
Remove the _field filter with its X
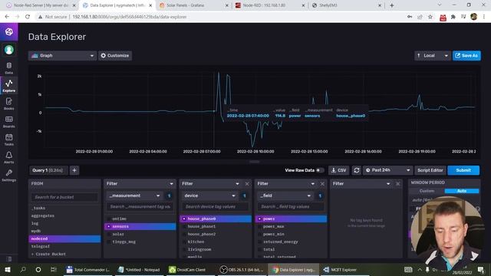(x=322, y=184)
